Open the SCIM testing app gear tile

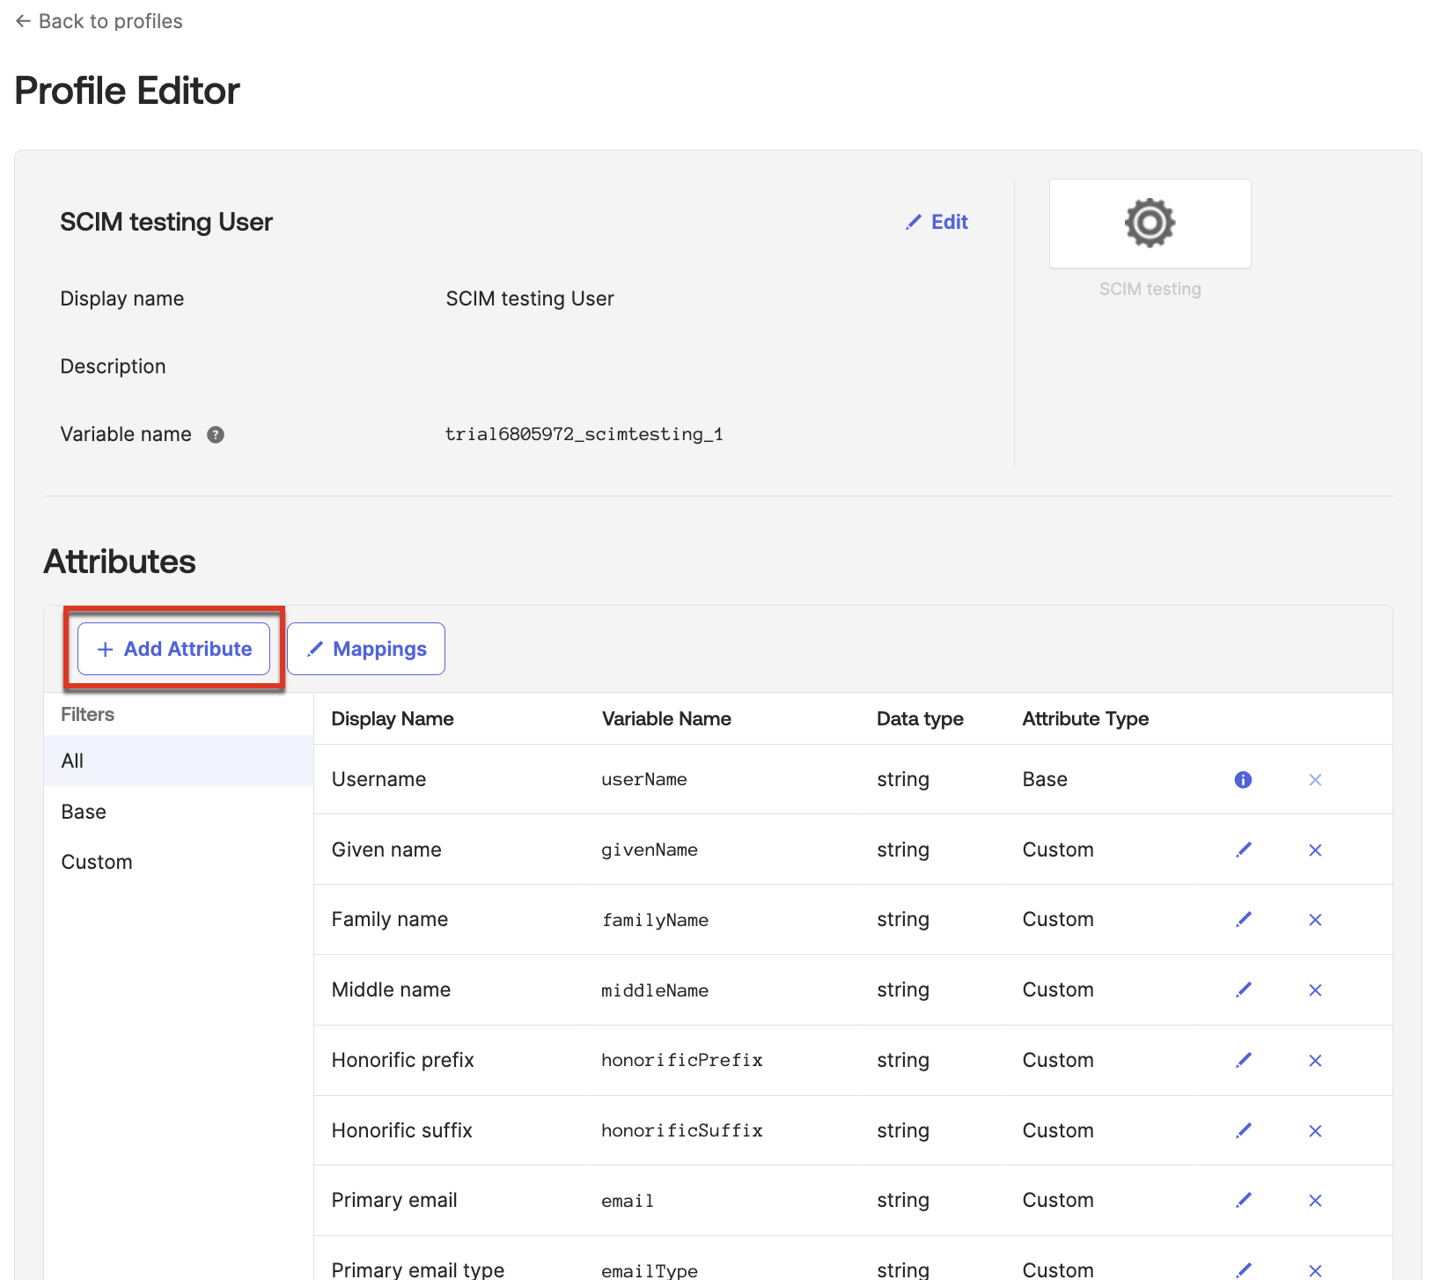coord(1150,224)
